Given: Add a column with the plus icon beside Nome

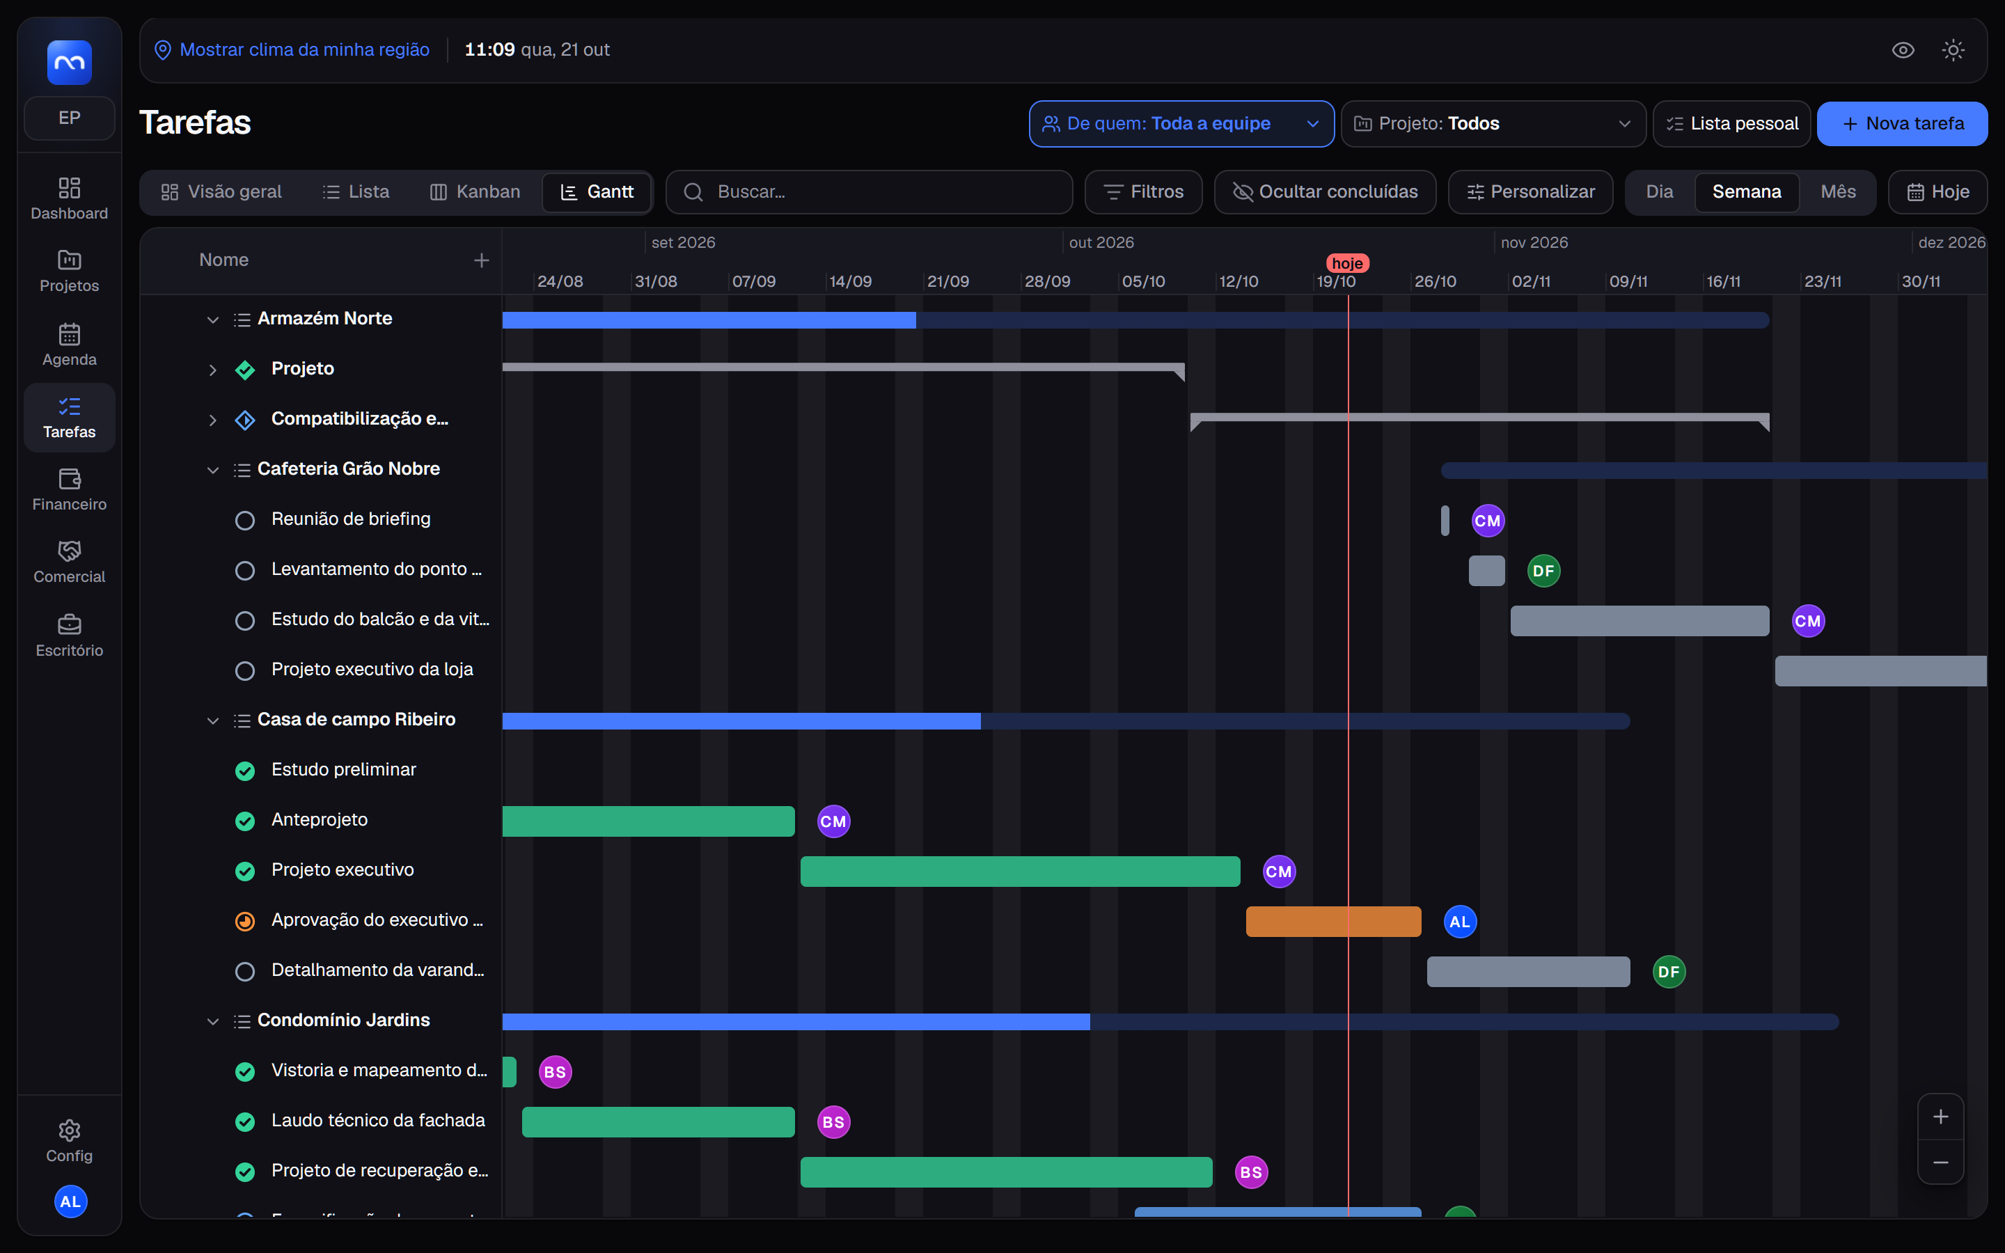Looking at the screenshot, I should click(481, 260).
